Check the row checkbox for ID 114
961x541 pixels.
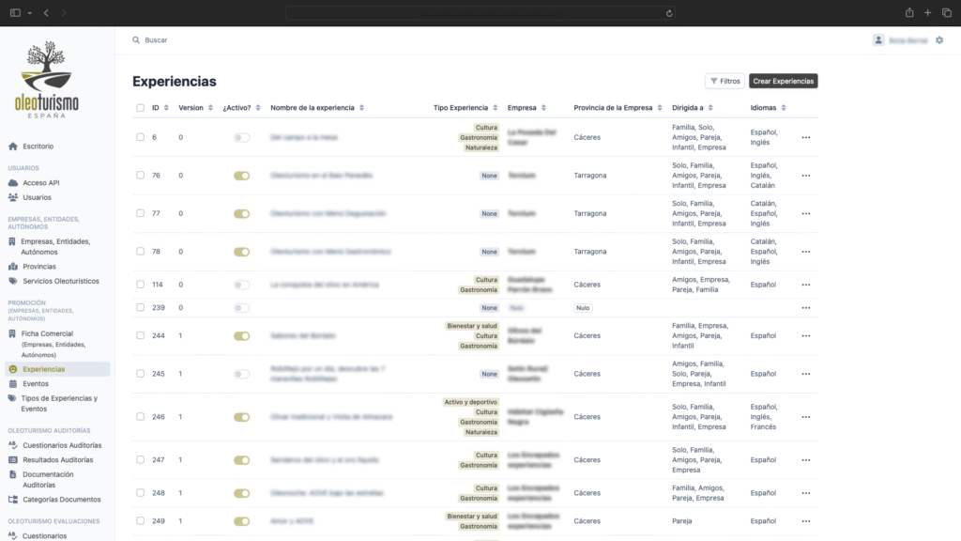coord(141,285)
